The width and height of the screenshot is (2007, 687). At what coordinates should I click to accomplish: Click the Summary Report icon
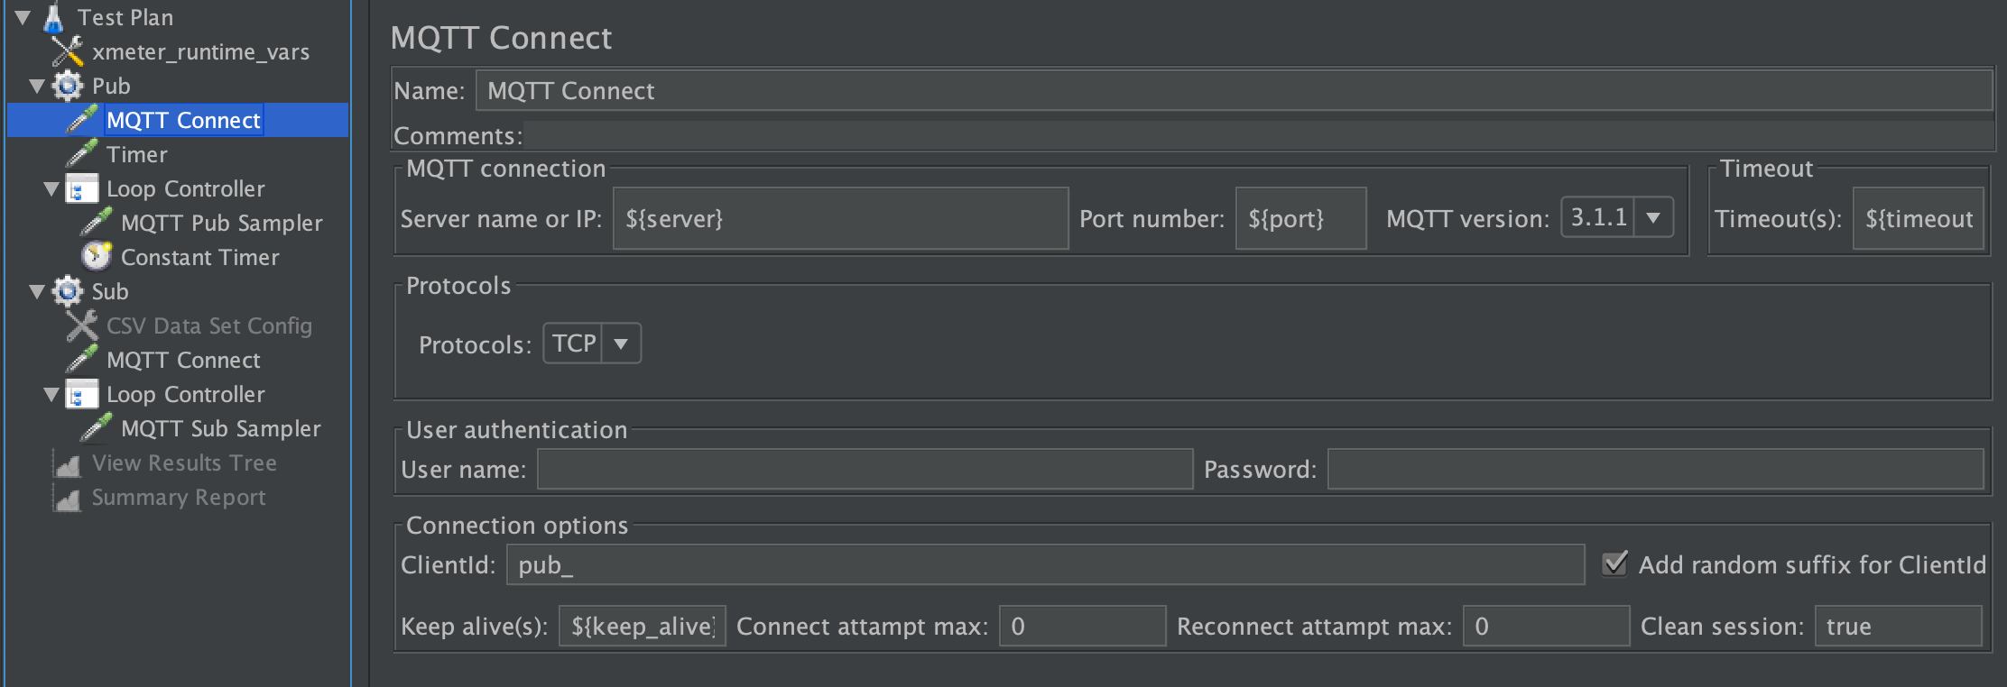point(67,497)
